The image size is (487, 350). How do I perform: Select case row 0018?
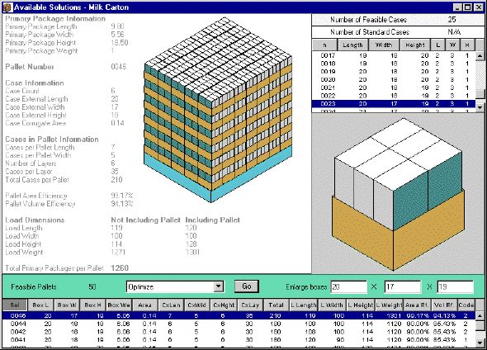tap(394, 64)
